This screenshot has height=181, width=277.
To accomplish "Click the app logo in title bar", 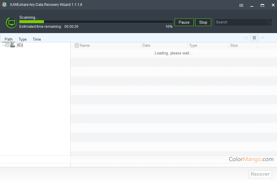I will [4, 5].
